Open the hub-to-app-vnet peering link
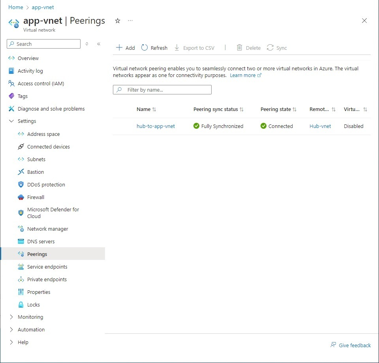 pyautogui.click(x=156, y=126)
